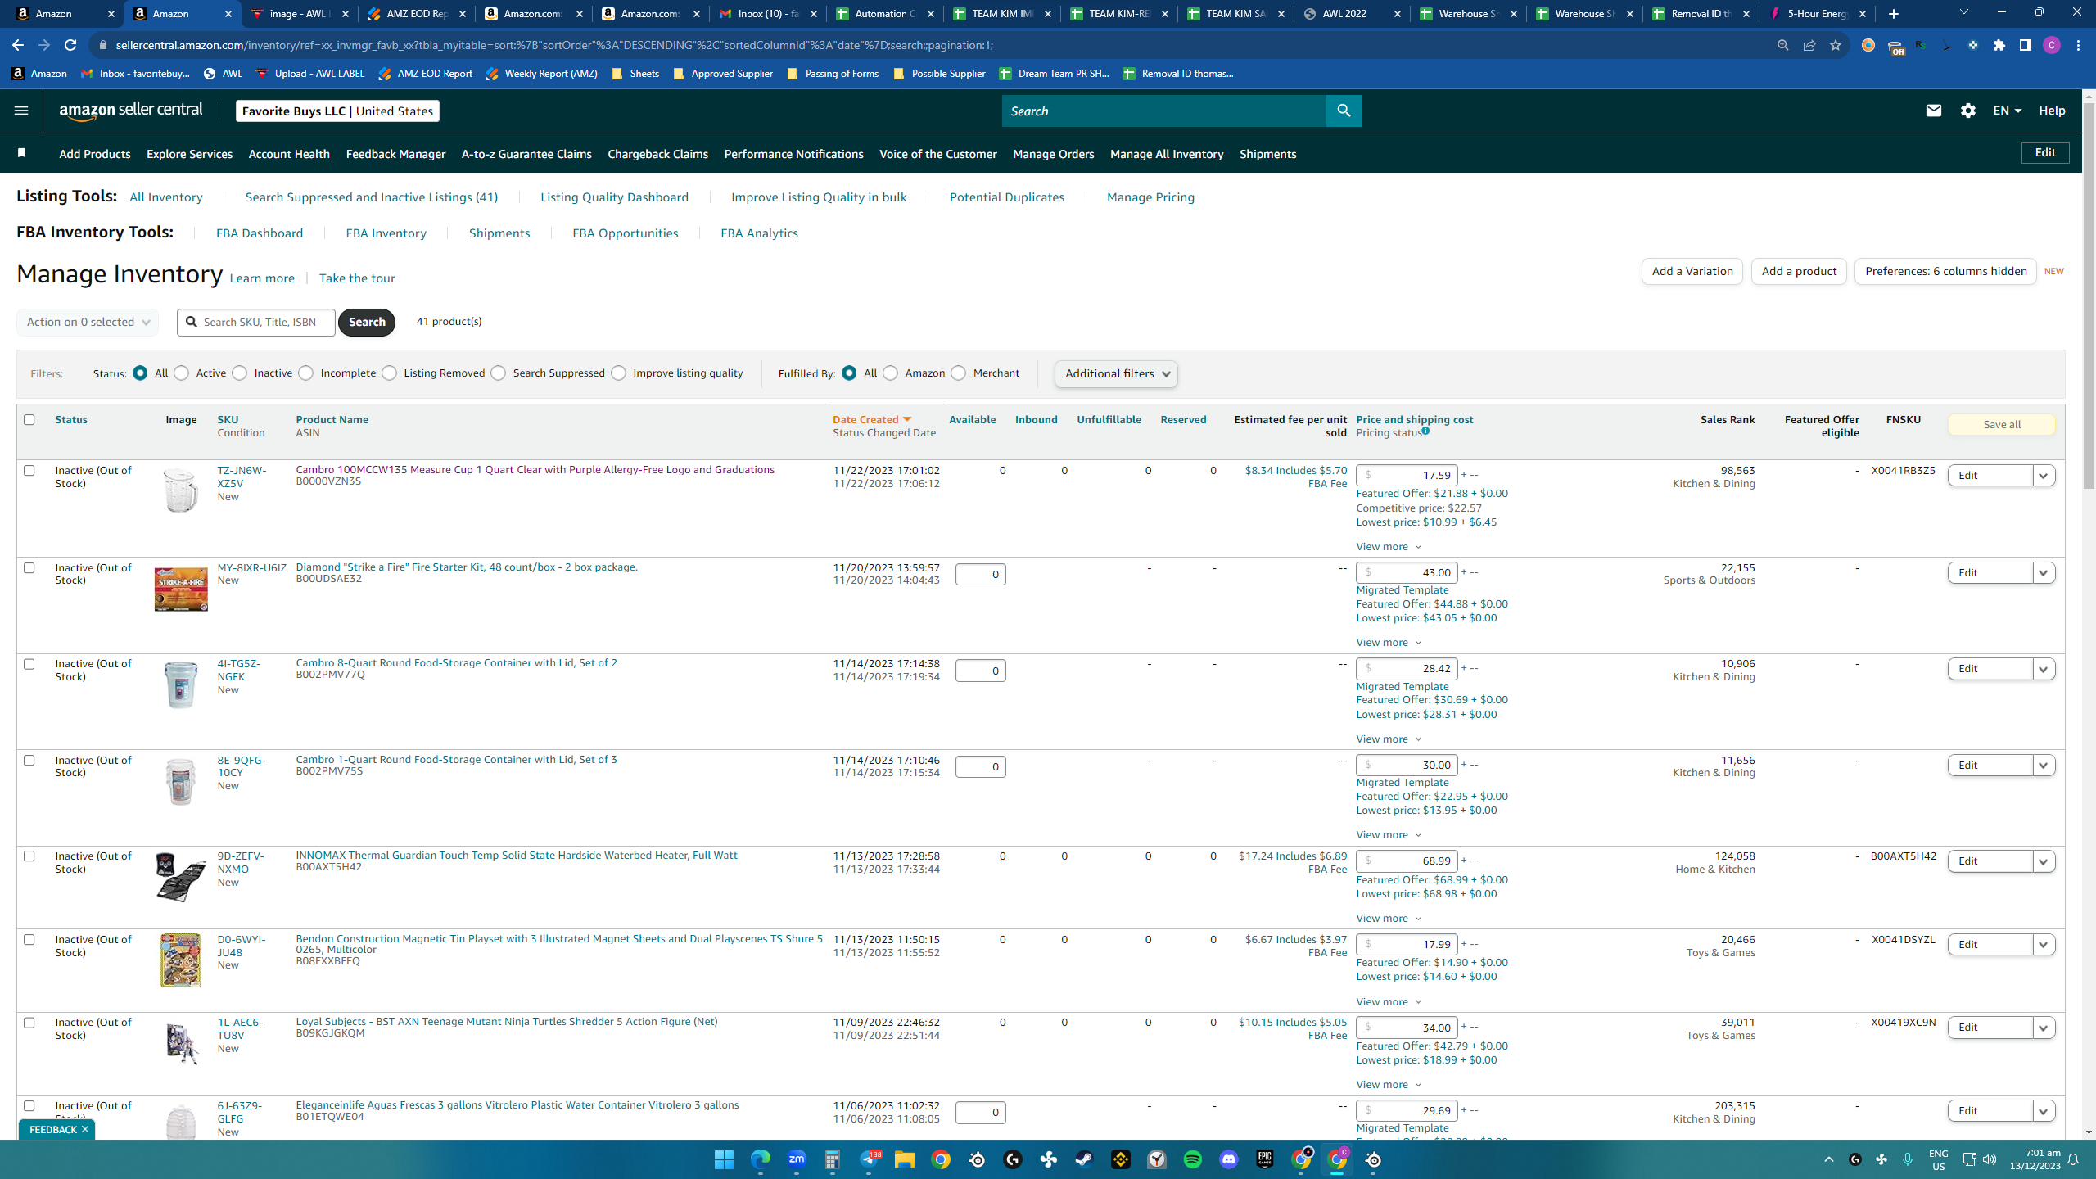The width and height of the screenshot is (2096, 1179).
Task: Open Manage Orders in navigation bar
Action: pos(1053,154)
